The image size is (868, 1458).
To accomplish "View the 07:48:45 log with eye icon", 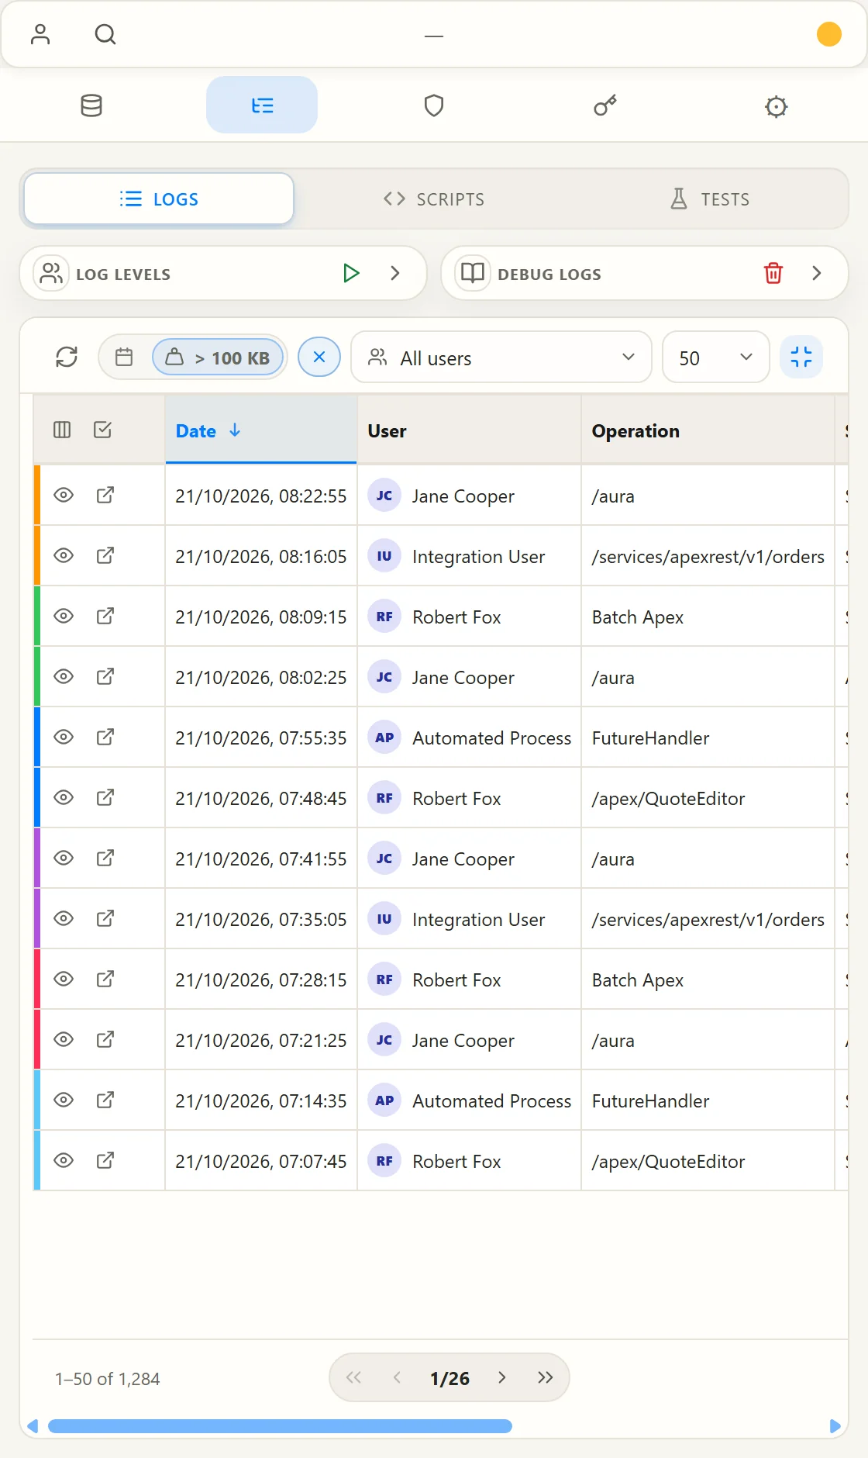I will (x=64, y=797).
